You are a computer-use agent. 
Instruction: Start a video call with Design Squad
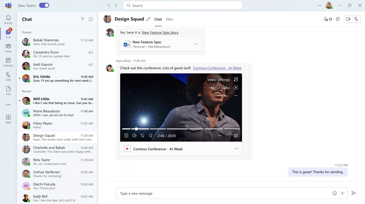[348, 19]
